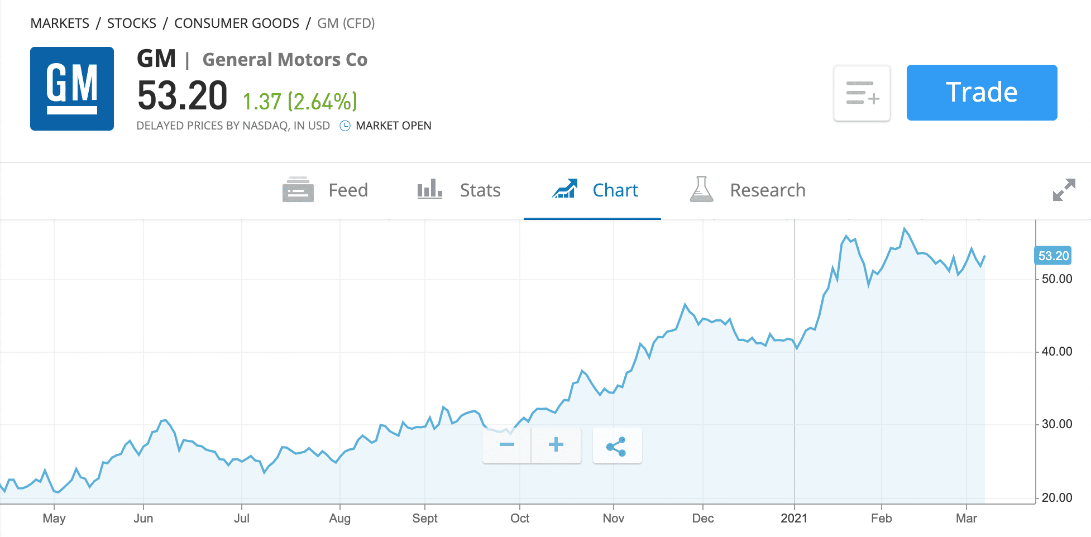Click the Feb label on time axis
The width and height of the screenshot is (1091, 537).
tap(882, 519)
